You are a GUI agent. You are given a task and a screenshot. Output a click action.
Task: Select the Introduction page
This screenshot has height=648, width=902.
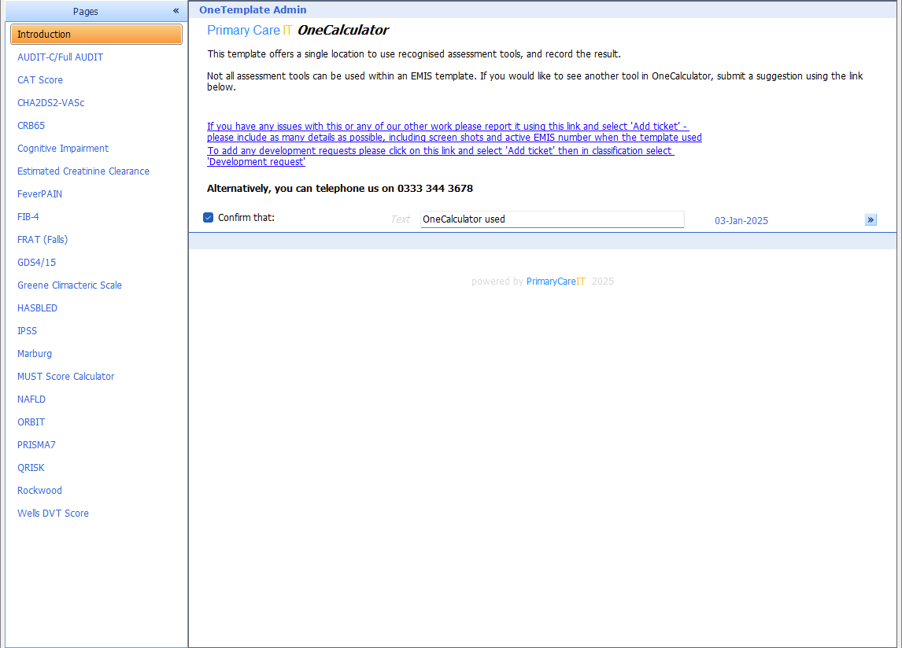tap(96, 35)
